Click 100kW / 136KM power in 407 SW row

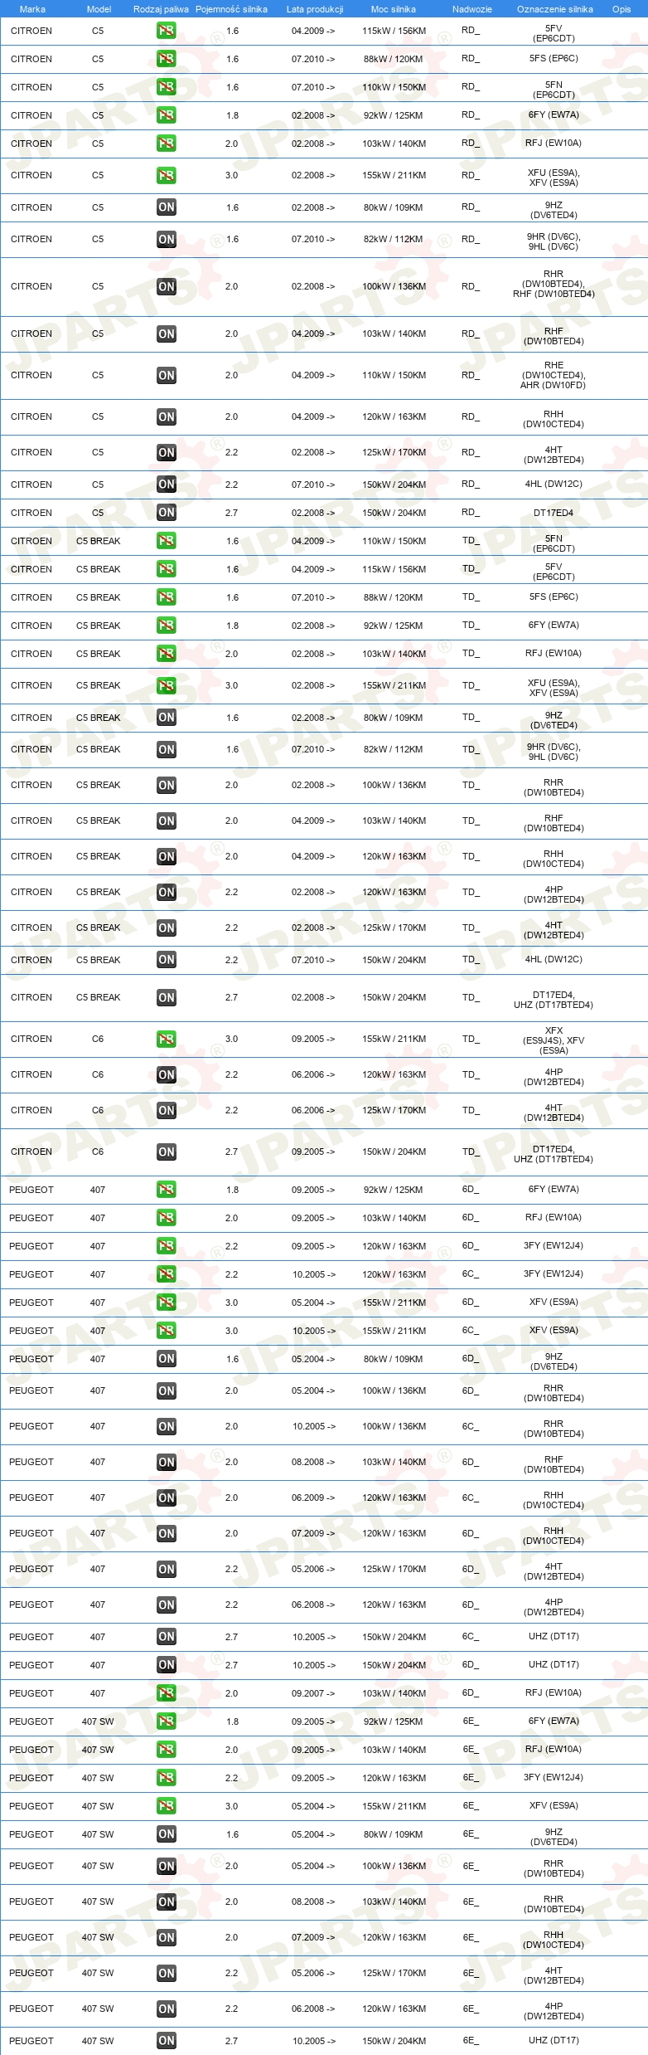394,1867
